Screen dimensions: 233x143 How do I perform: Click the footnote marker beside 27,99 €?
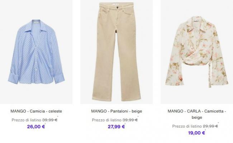pos(125,124)
